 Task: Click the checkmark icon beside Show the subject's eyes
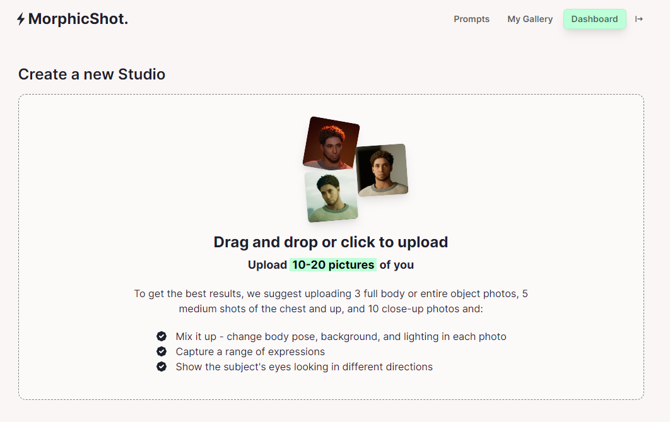click(x=162, y=366)
